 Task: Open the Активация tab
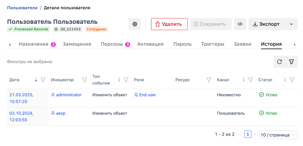tap(150, 44)
